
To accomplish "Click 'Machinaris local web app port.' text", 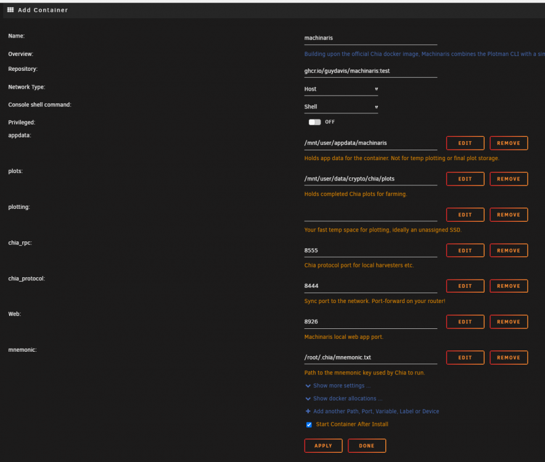I will (x=344, y=337).
